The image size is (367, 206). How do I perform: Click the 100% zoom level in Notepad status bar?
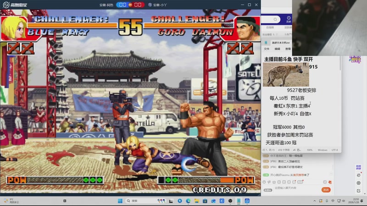tap(309, 150)
